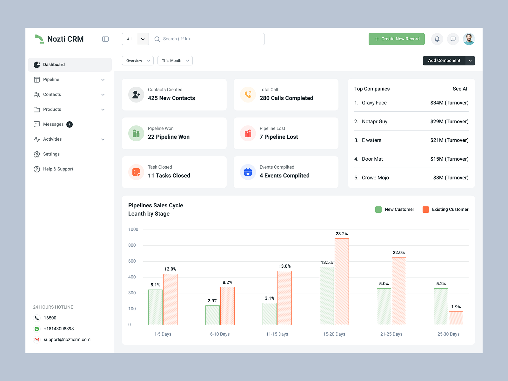The height and width of the screenshot is (381, 508).
Task: Click the Activities pulse icon
Action: point(37,139)
